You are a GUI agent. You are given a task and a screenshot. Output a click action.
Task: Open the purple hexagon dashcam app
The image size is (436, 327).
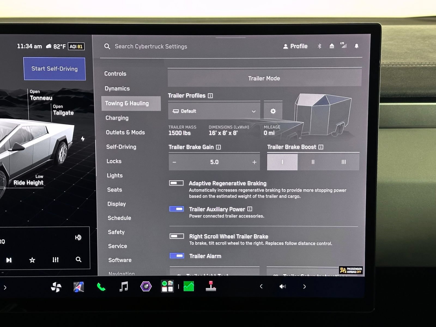146,286
